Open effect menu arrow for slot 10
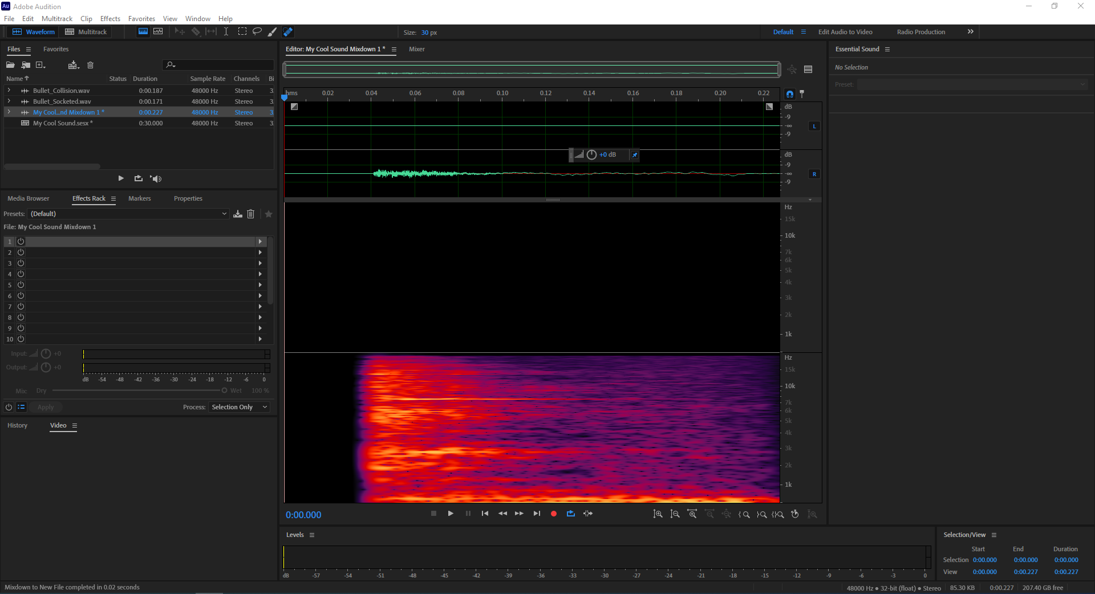This screenshot has height=594, width=1095. pos(260,339)
